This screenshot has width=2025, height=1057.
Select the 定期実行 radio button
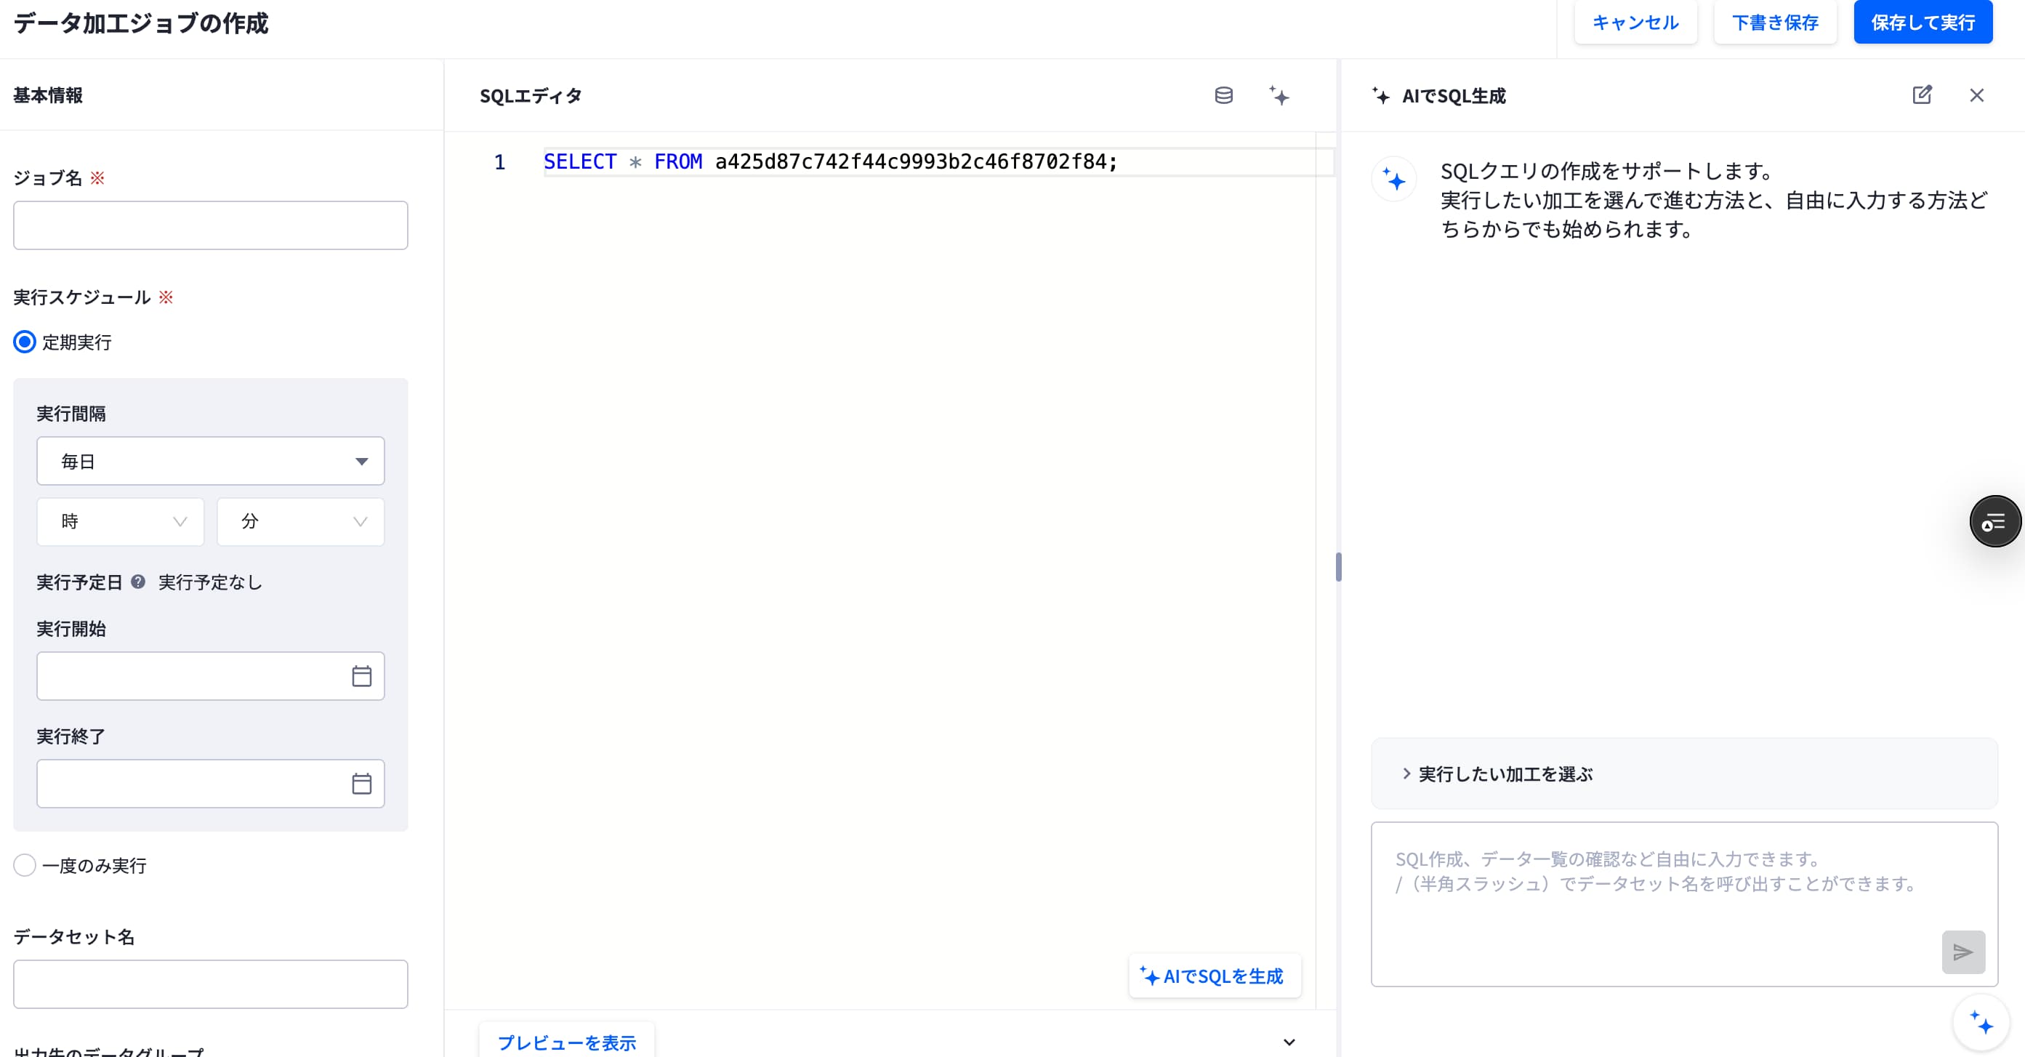point(25,342)
